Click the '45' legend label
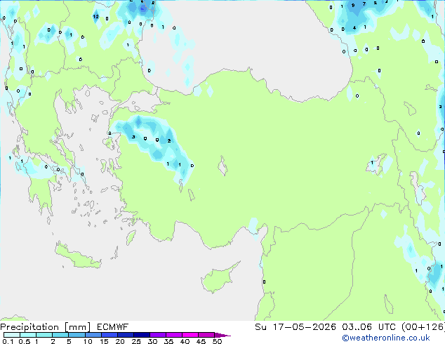This screenshot has width=445, height=344. (x=201, y=341)
